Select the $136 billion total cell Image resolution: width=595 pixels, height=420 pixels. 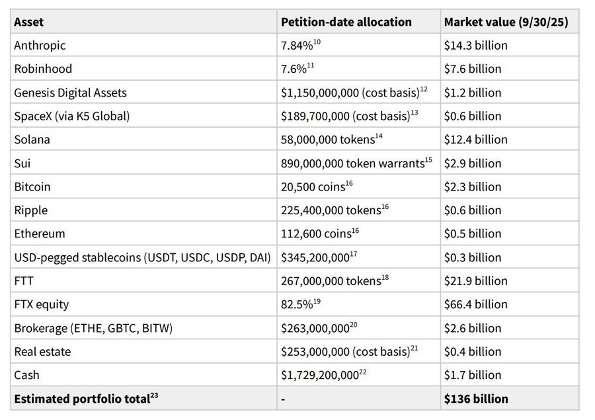click(476, 399)
